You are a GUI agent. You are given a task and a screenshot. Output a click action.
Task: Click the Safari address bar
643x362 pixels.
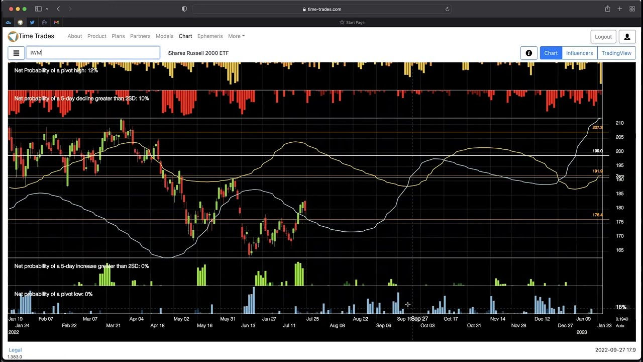(x=321, y=9)
